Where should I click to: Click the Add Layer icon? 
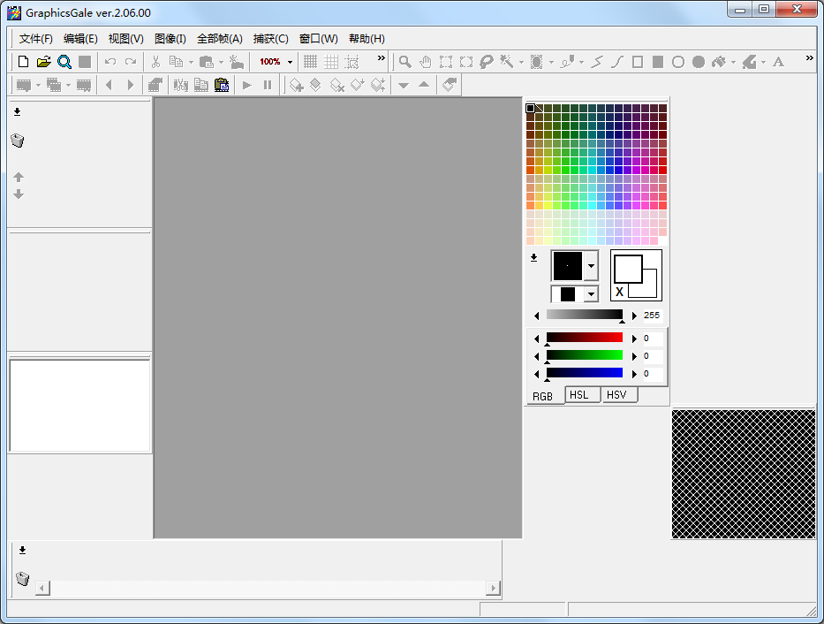click(297, 85)
